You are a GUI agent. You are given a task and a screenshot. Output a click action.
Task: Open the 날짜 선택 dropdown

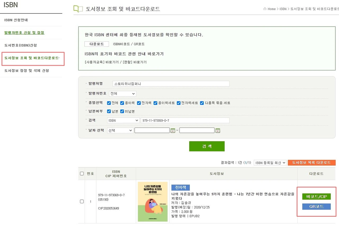point(120,130)
